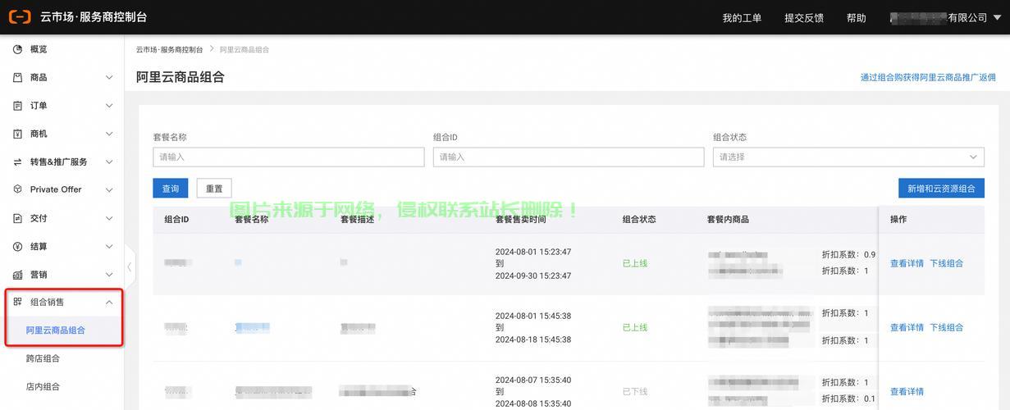Open the 组合状态 select dropdown
The width and height of the screenshot is (1010, 410).
point(848,157)
